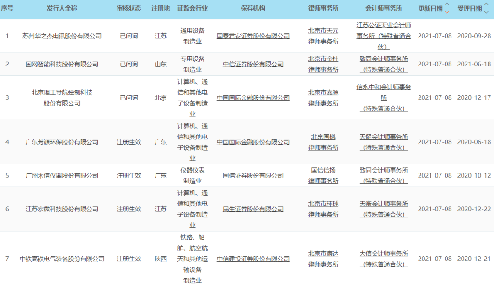Click 北京 registration place cell

(161, 98)
